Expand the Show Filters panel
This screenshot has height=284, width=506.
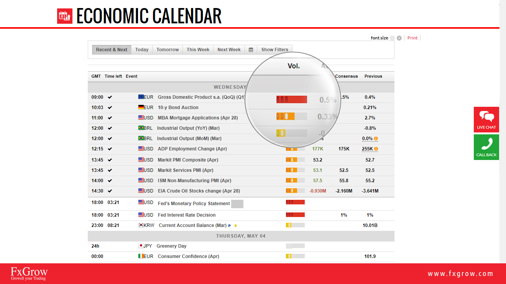tap(275, 50)
